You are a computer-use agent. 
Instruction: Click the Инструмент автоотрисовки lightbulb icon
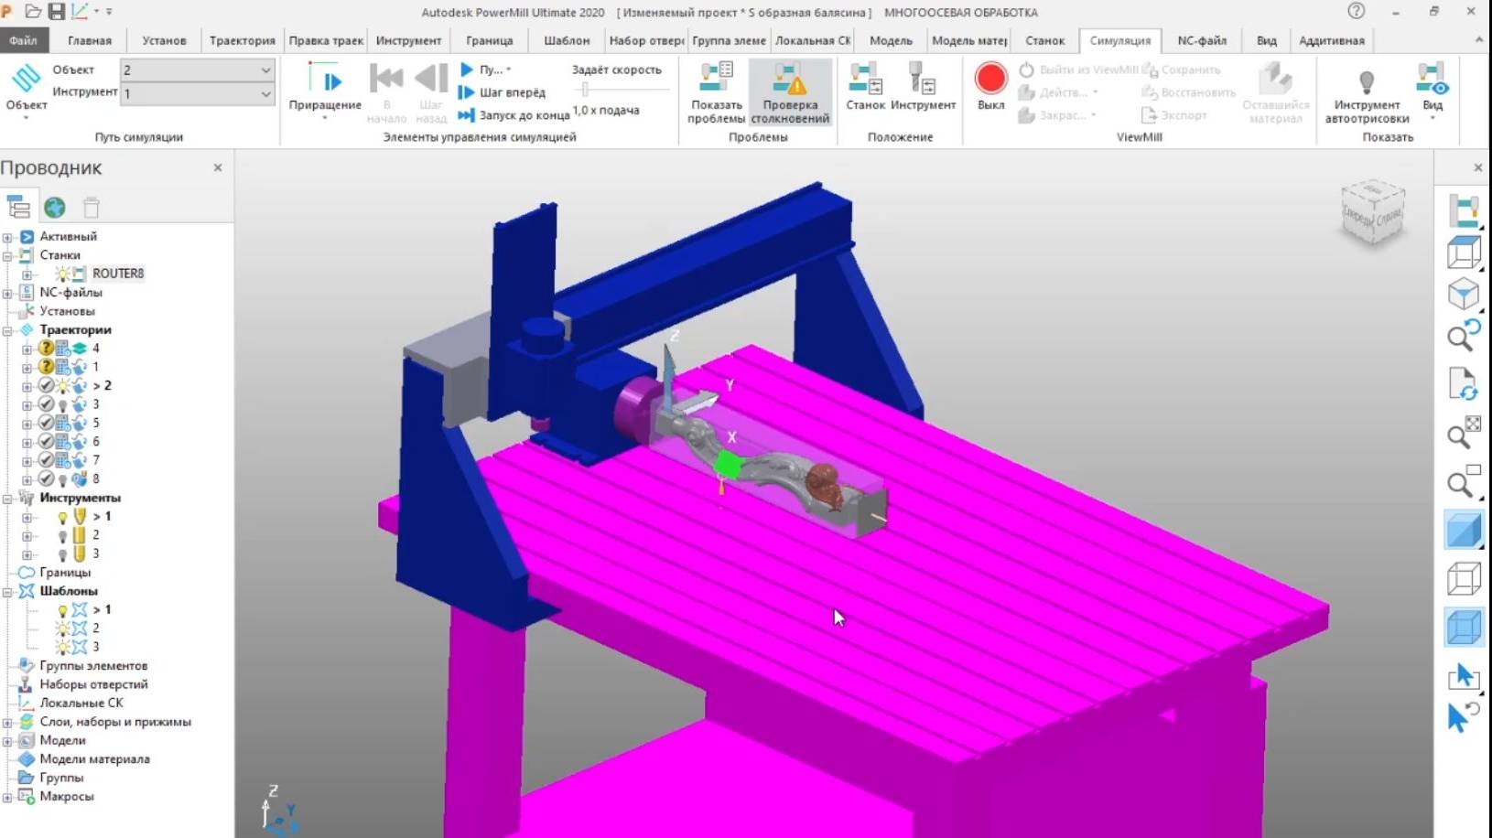pyautogui.click(x=1367, y=81)
